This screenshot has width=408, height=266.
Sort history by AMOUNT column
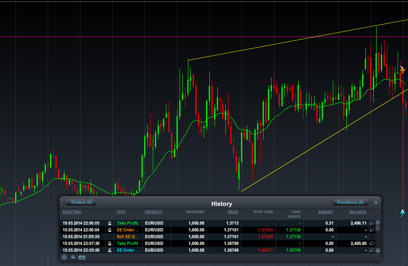pos(326,212)
